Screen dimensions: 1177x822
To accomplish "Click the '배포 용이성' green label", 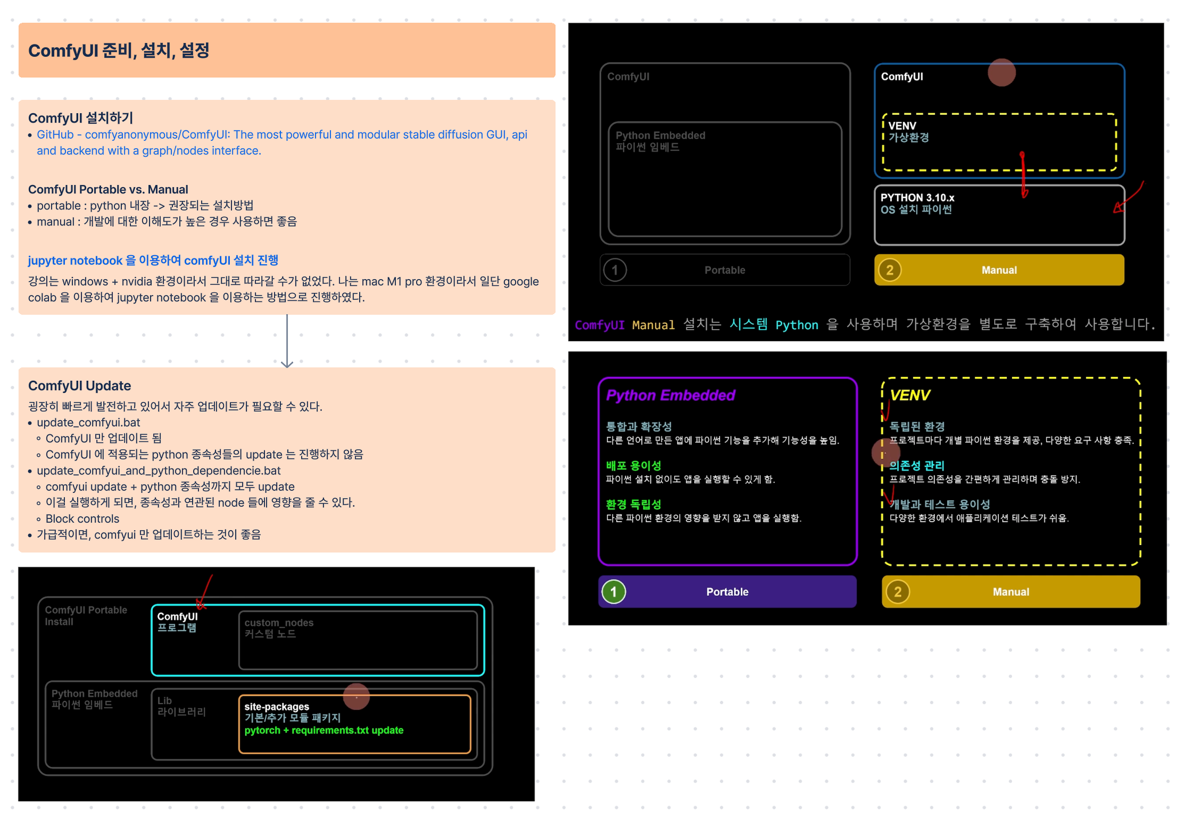I will click(633, 465).
